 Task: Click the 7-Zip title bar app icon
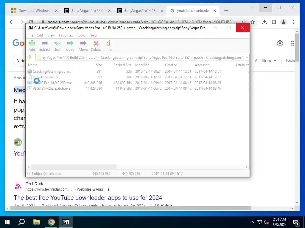tap(30, 28)
